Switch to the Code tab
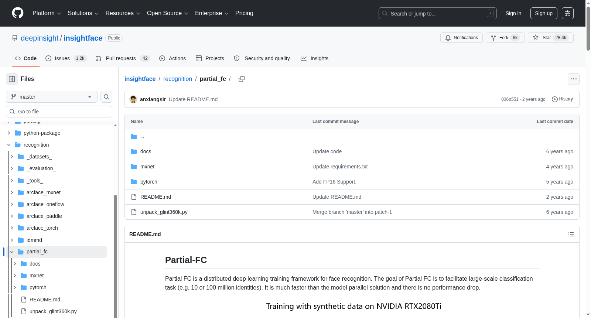The height and width of the screenshot is (318, 591). (x=26, y=58)
